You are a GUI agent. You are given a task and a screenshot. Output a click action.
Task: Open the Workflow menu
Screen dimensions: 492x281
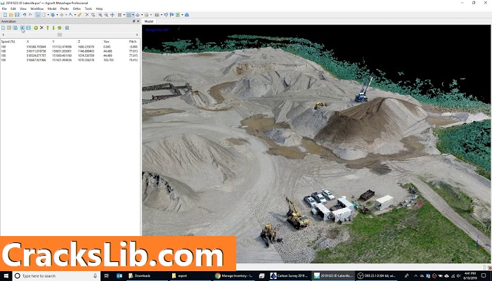[x=37, y=8]
